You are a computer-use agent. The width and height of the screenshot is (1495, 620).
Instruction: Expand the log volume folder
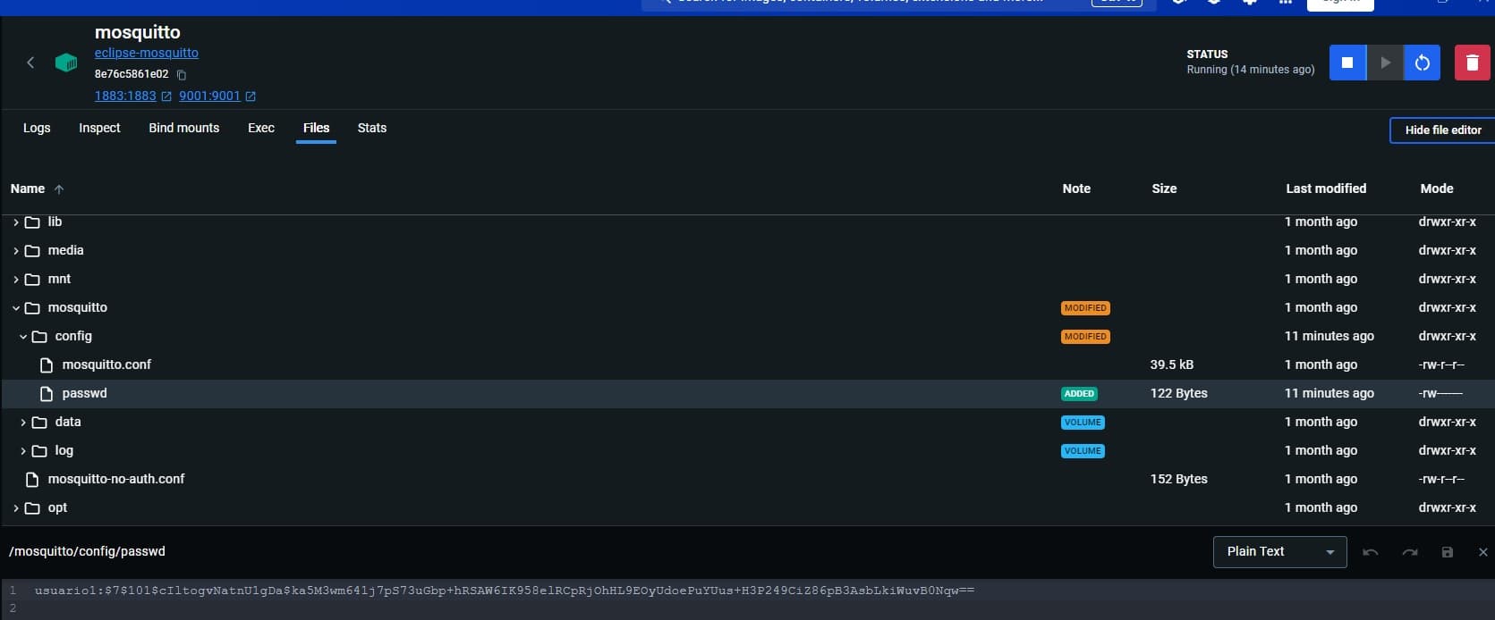coord(23,451)
